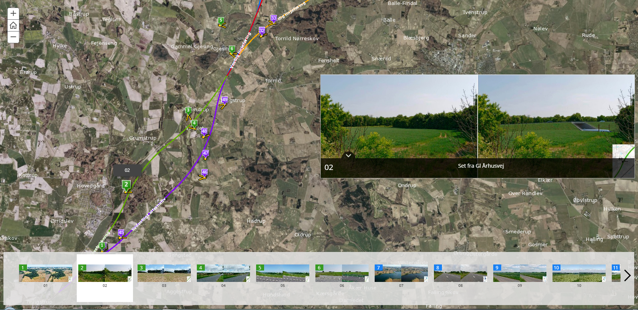Collapse photo panel with down chevron
The width and height of the screenshot is (638, 310).
coord(348,156)
